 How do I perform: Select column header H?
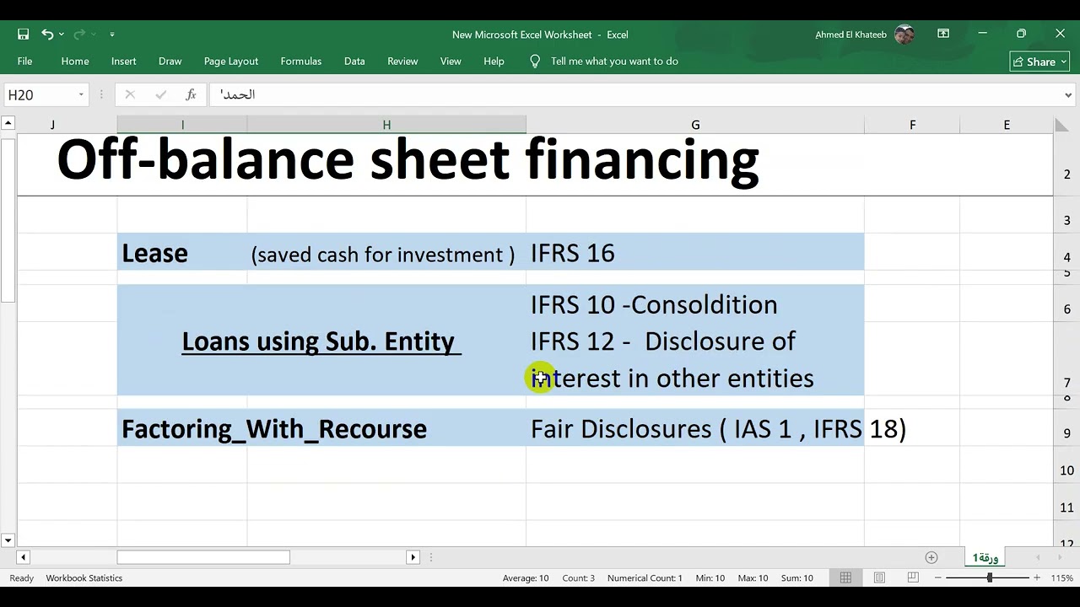click(386, 125)
